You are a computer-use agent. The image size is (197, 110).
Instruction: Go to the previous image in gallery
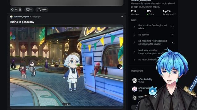click(x=14, y=67)
